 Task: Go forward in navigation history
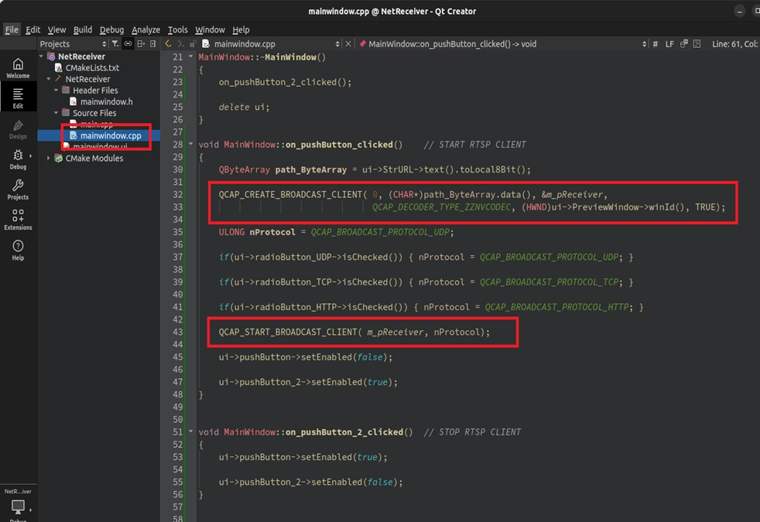pyautogui.click(x=180, y=43)
